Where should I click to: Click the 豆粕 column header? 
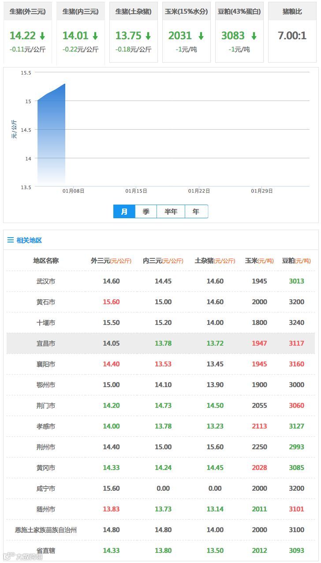pos(296,261)
